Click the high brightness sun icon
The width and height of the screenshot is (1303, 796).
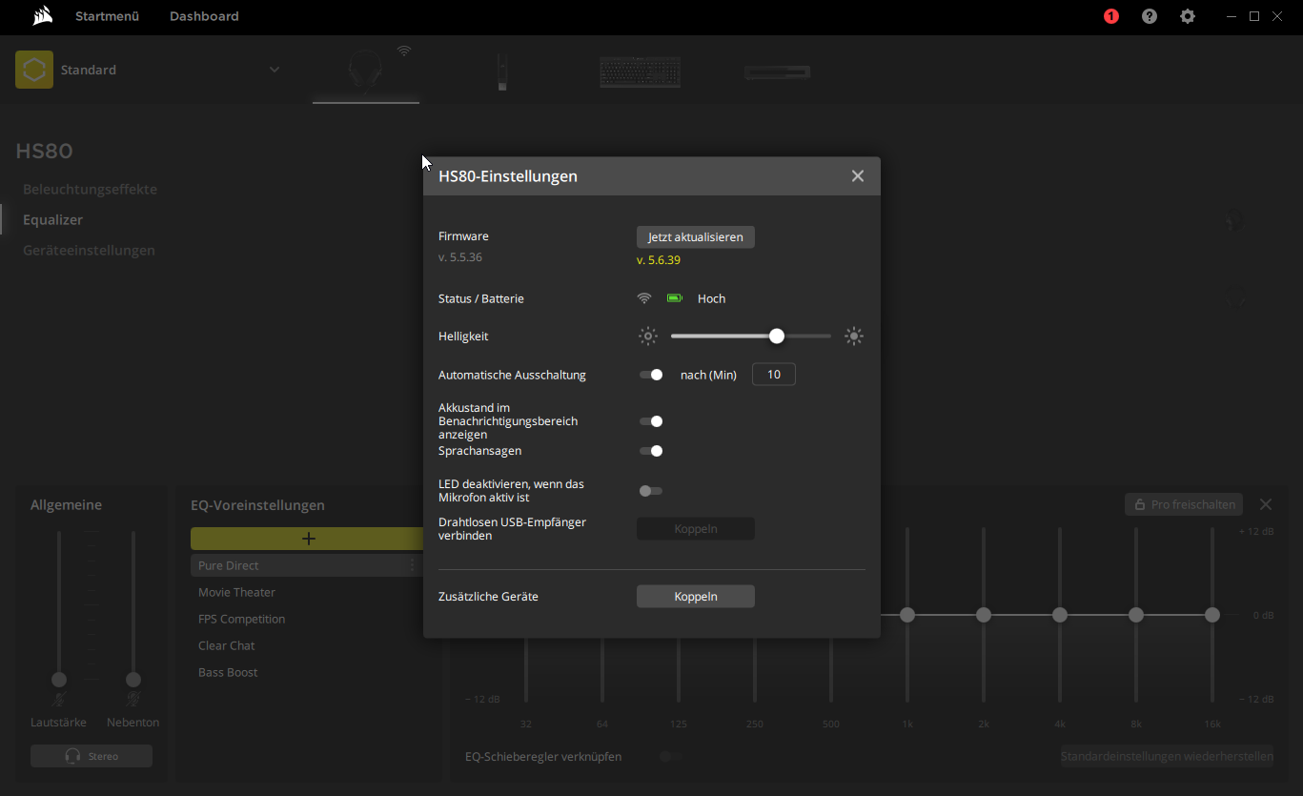(854, 336)
